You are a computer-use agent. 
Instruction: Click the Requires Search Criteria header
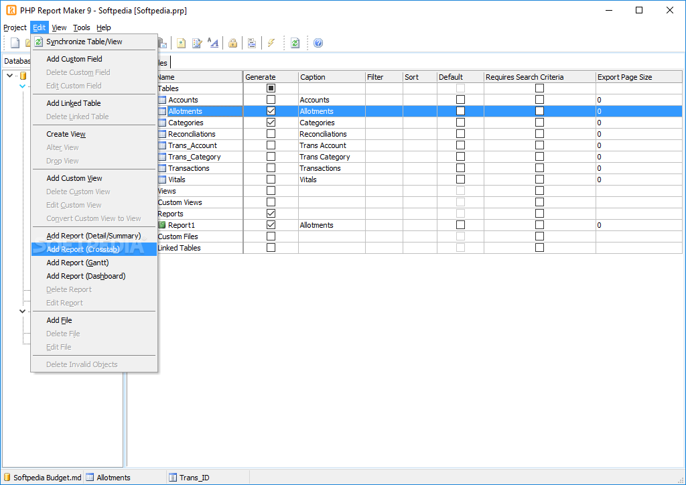click(540, 77)
